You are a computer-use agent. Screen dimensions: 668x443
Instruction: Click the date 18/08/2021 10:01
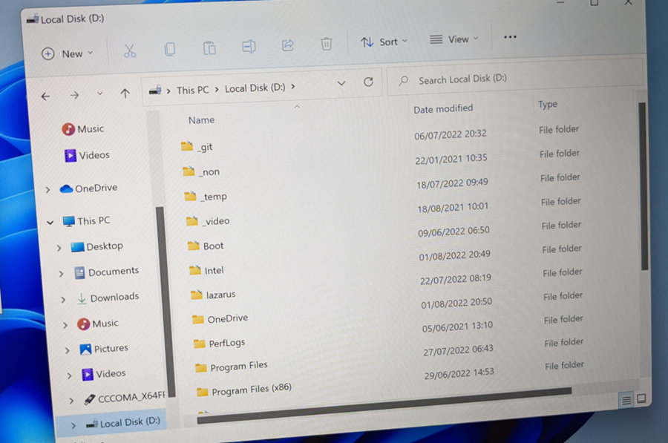click(453, 208)
